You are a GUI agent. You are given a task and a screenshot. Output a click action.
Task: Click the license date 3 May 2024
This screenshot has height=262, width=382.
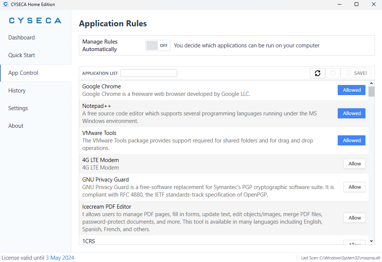60,258
